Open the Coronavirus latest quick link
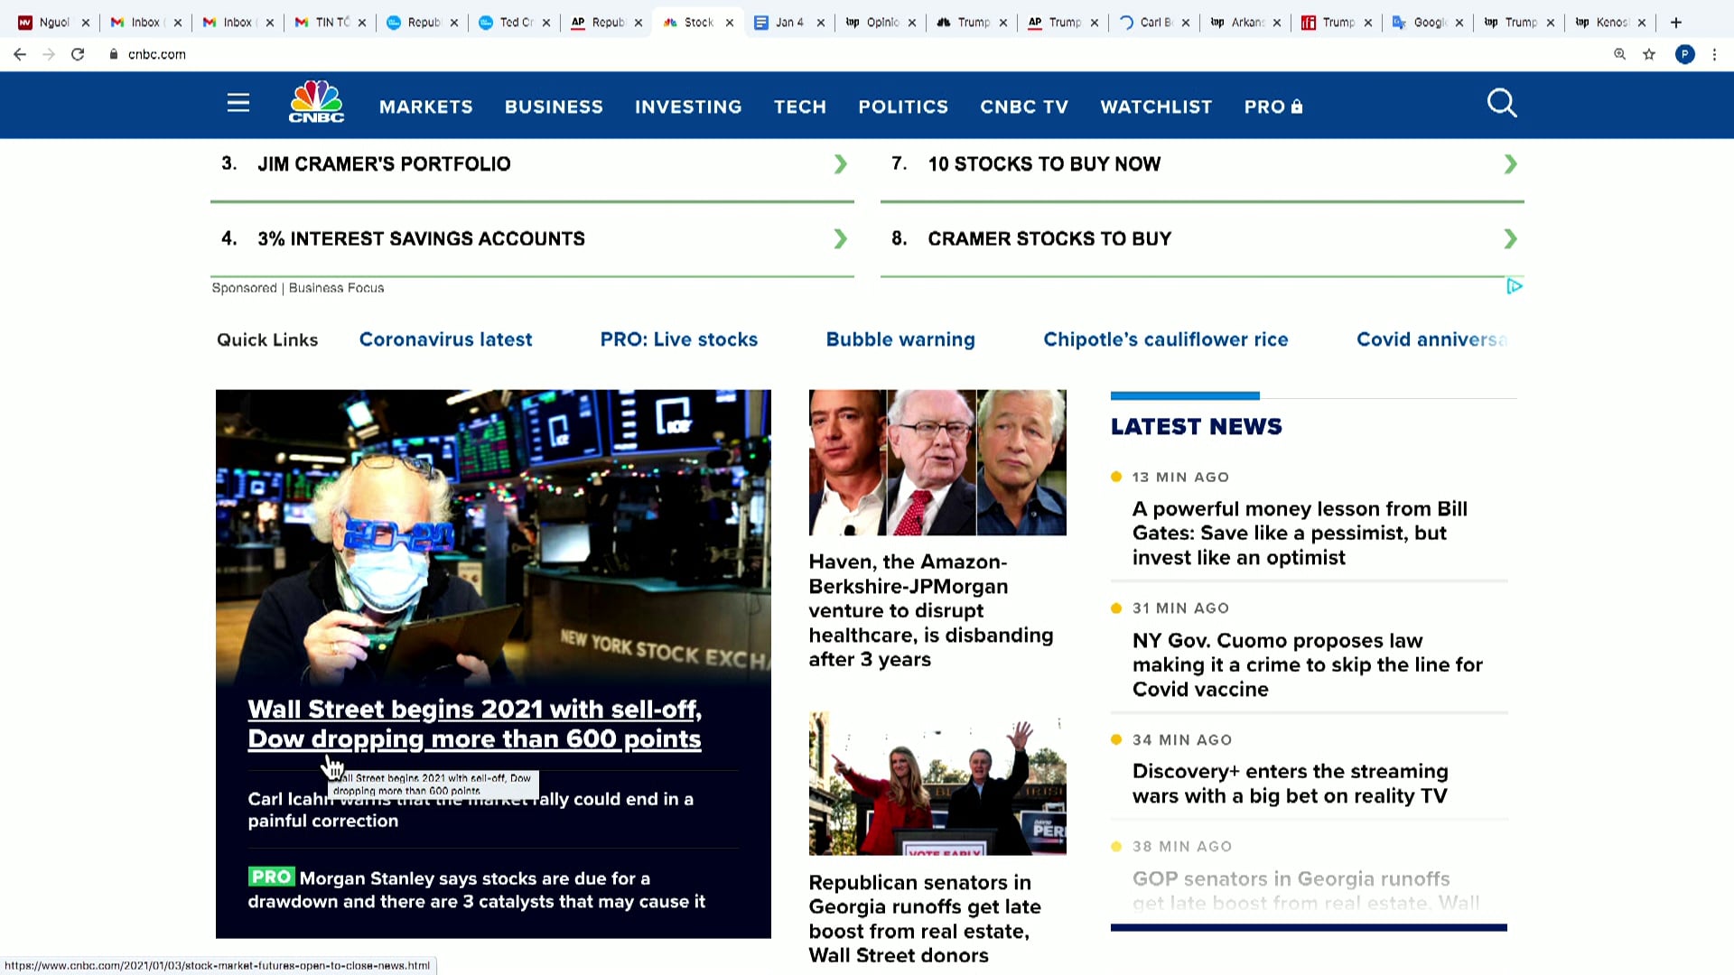Viewport: 1734px width, 975px height. click(x=445, y=339)
